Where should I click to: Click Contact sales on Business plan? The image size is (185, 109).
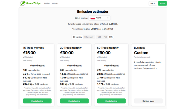click(148, 101)
